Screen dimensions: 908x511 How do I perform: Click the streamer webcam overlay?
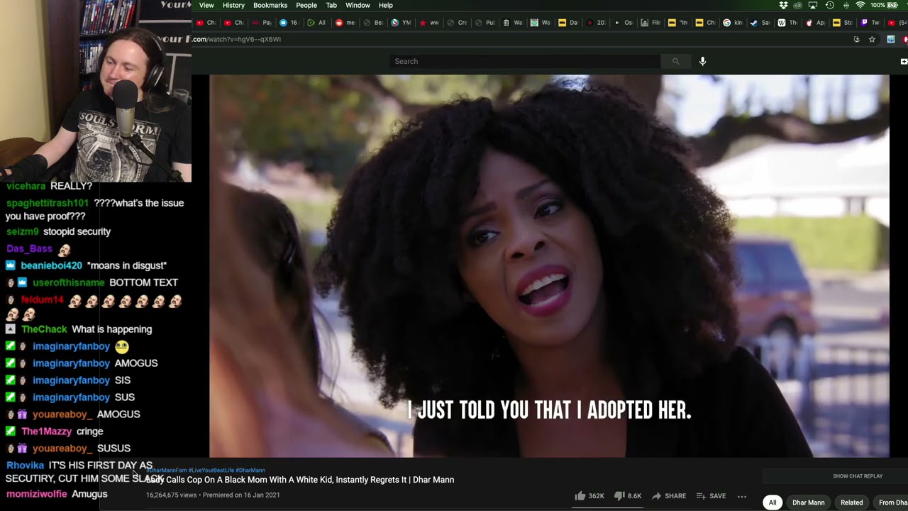pyautogui.click(x=96, y=91)
